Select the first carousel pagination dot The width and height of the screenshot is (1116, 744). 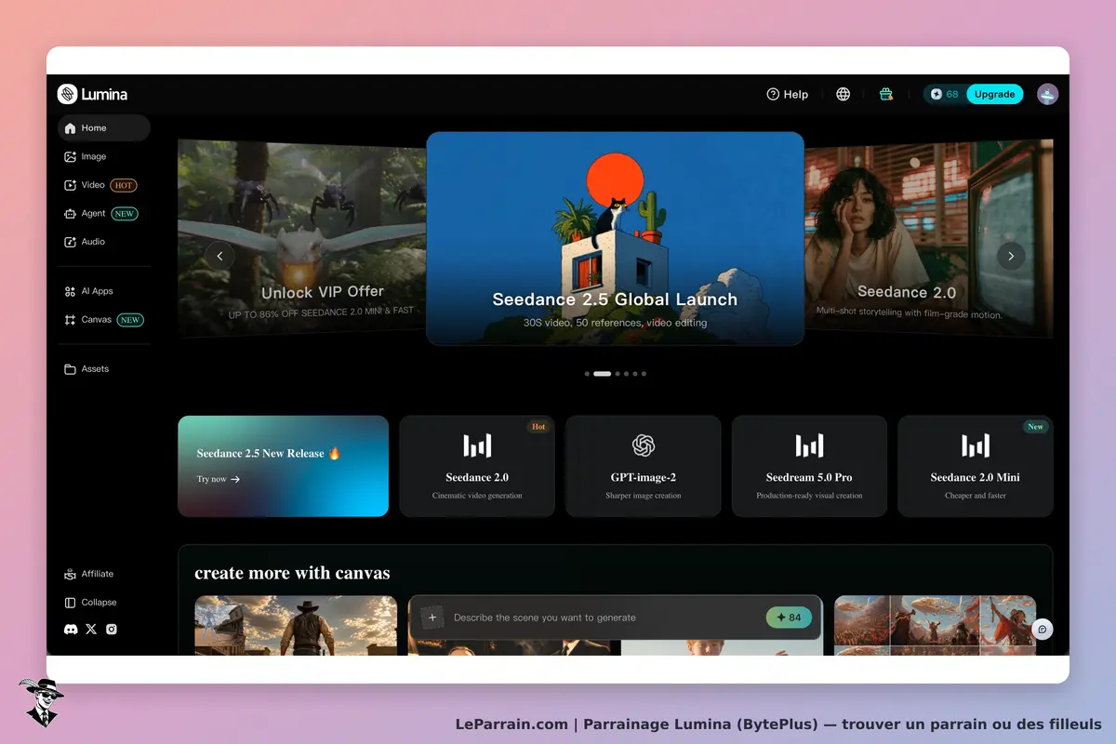click(x=587, y=374)
